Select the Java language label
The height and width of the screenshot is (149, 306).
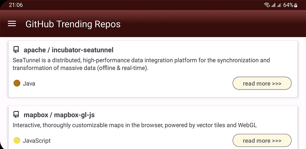coord(29,83)
